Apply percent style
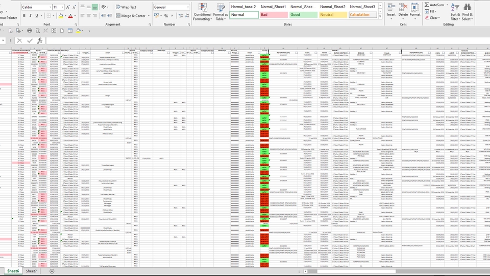Viewport: 490px width, 276px height. point(166,16)
